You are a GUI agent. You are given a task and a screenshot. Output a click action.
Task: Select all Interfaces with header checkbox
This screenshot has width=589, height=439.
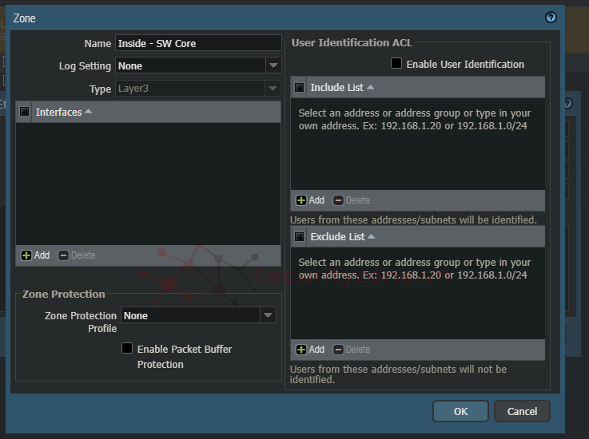click(x=25, y=113)
